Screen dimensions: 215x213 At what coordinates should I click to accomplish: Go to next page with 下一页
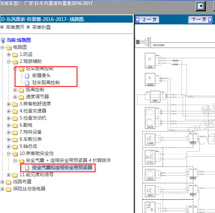[x=200, y=19]
